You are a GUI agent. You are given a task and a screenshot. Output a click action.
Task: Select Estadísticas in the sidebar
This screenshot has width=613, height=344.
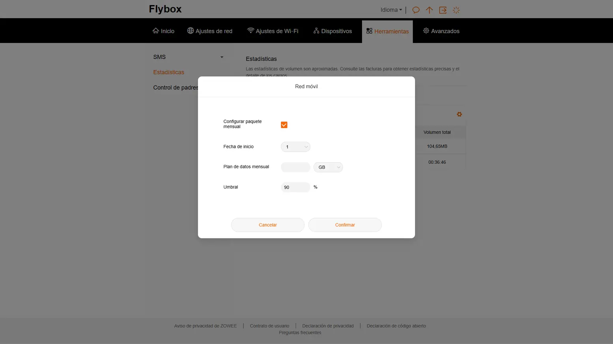coord(169,72)
